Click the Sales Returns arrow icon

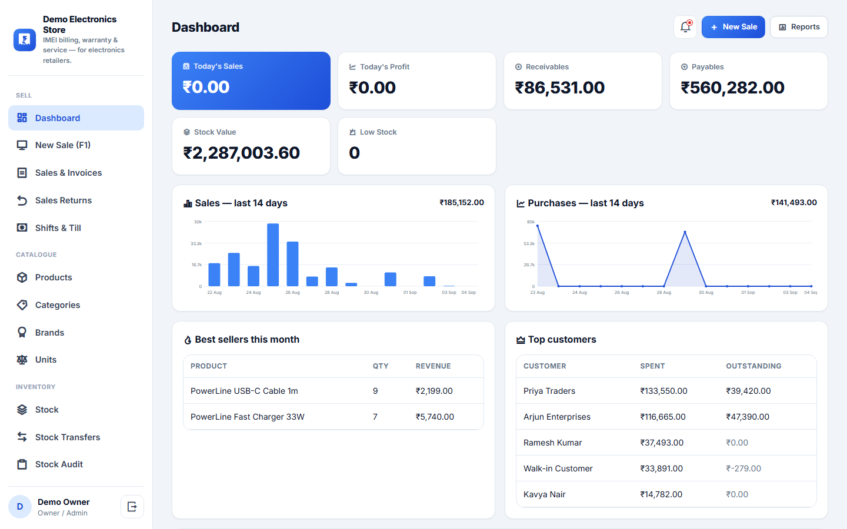(x=22, y=200)
